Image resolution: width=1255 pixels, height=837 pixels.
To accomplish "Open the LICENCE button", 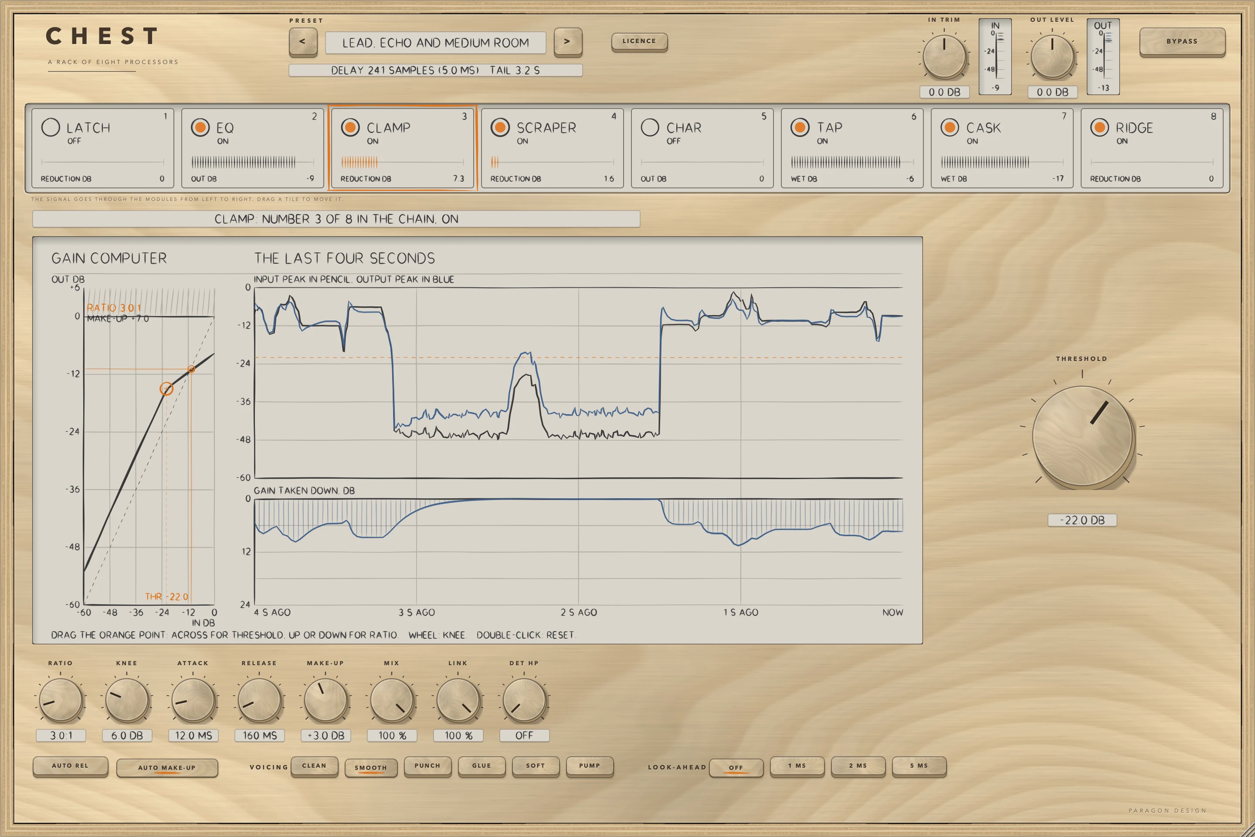I will 639,41.
